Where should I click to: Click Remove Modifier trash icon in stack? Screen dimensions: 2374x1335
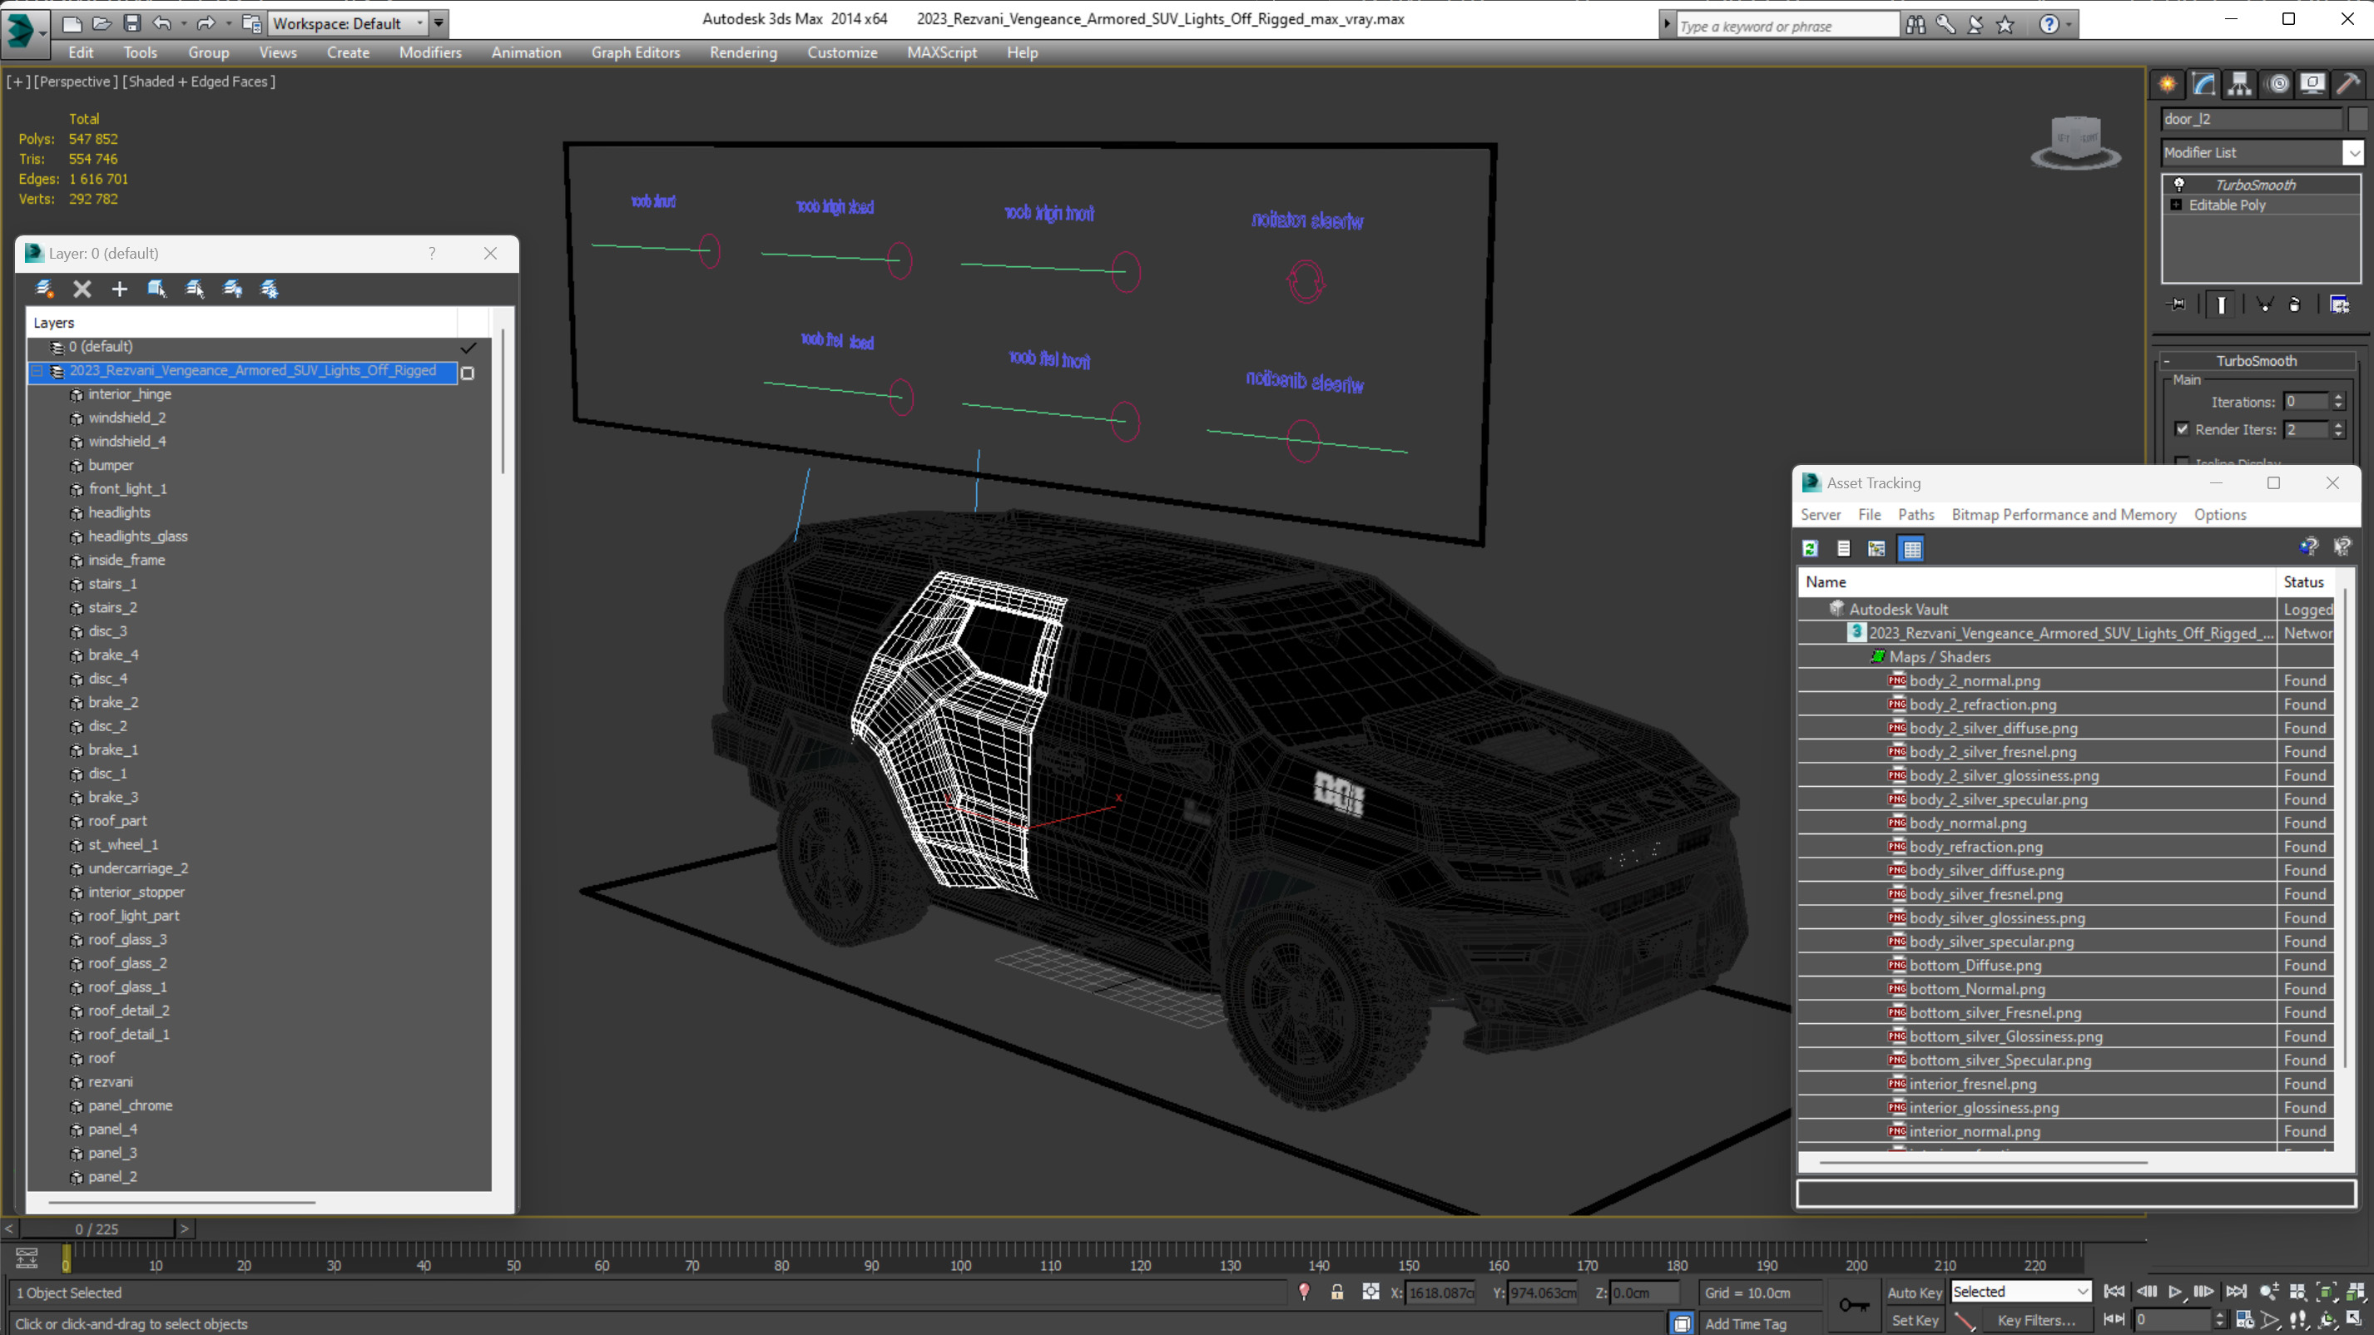point(2295,305)
